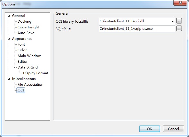Go to Auto Save options
The height and width of the screenshot is (137, 189).
point(26,33)
